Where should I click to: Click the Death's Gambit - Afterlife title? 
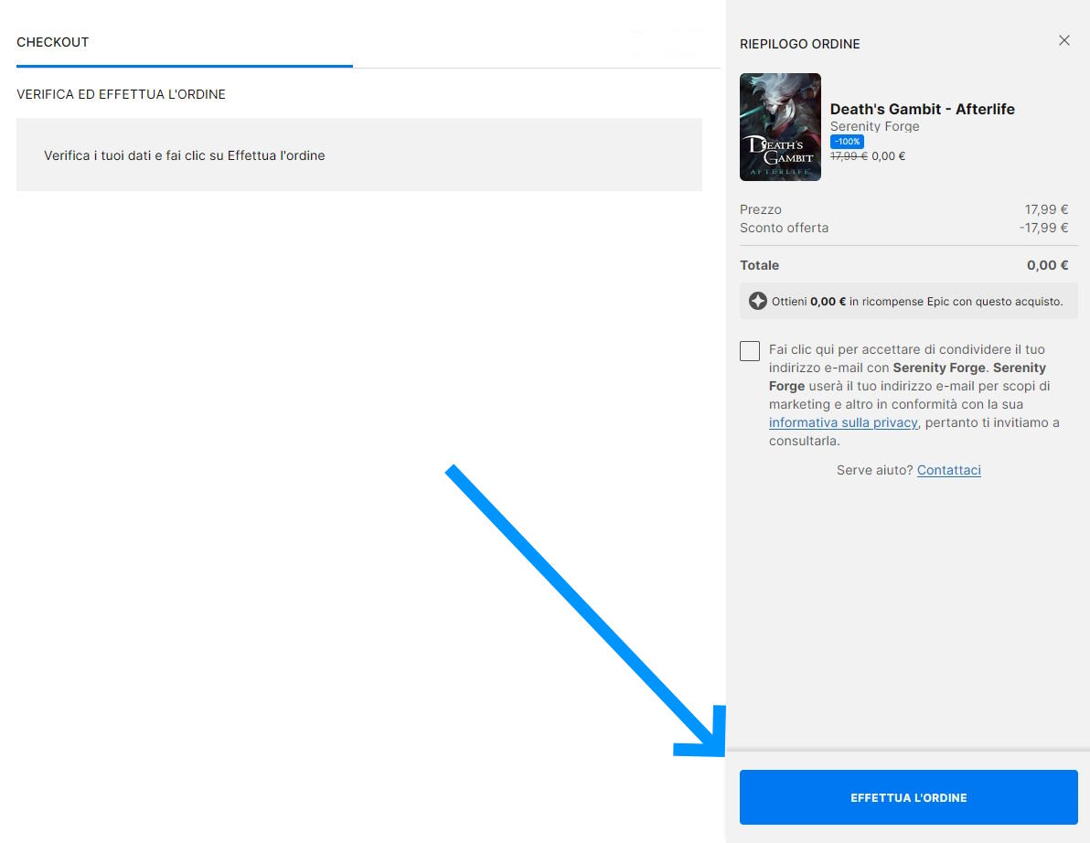click(x=922, y=109)
